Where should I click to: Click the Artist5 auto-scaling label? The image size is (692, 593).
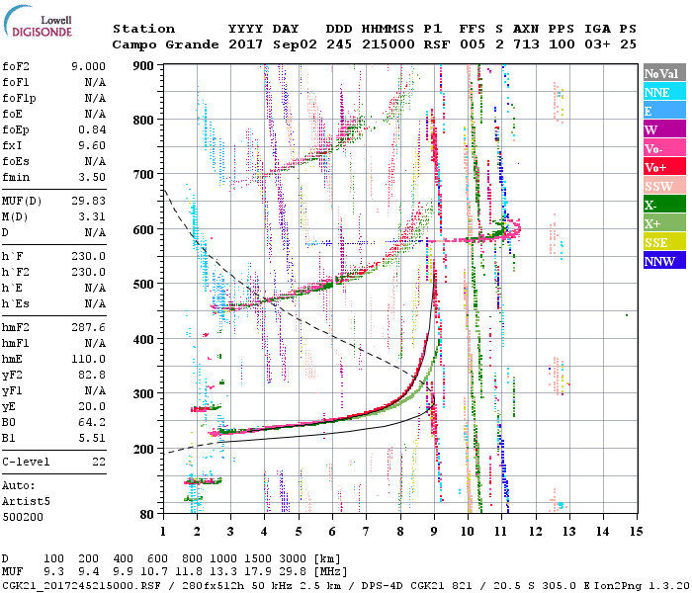(26, 502)
